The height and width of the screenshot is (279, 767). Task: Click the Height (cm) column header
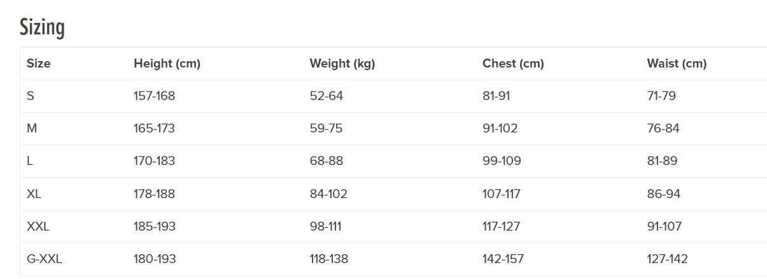point(167,64)
